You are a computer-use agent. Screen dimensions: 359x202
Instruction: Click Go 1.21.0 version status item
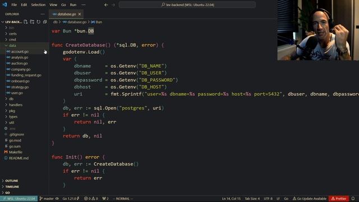click(x=71, y=199)
